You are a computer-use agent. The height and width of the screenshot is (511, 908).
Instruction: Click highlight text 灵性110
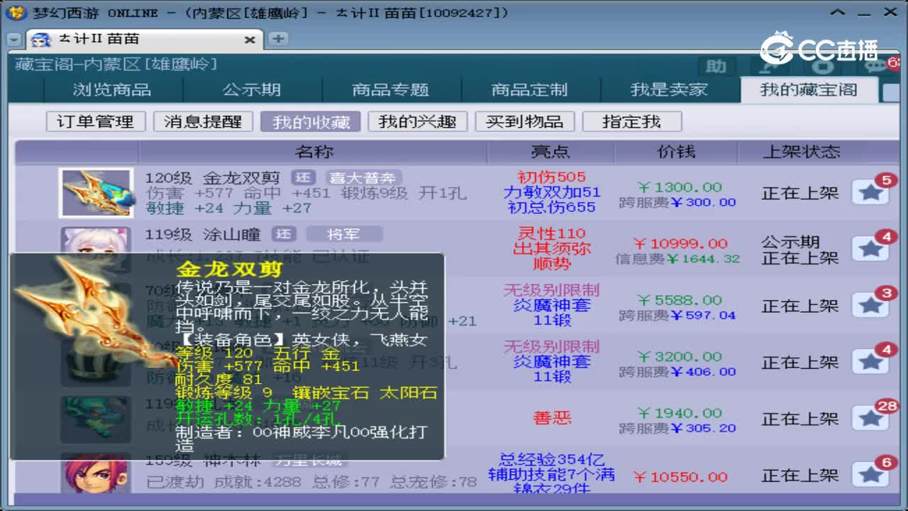(551, 233)
